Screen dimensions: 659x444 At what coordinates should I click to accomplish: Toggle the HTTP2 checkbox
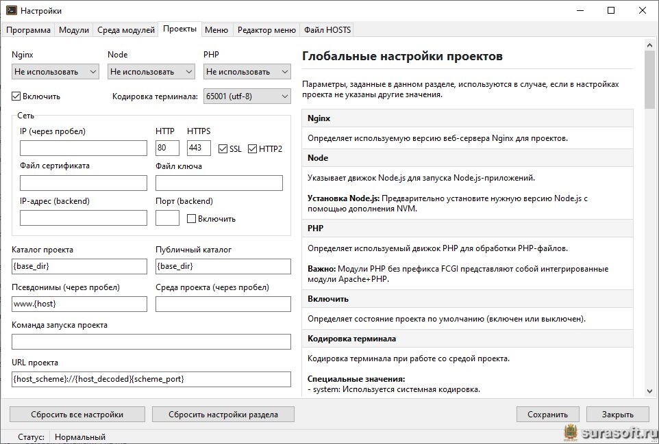coord(253,148)
